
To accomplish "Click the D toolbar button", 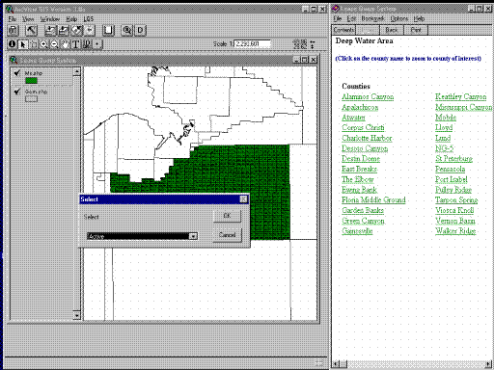I will (140, 30).
